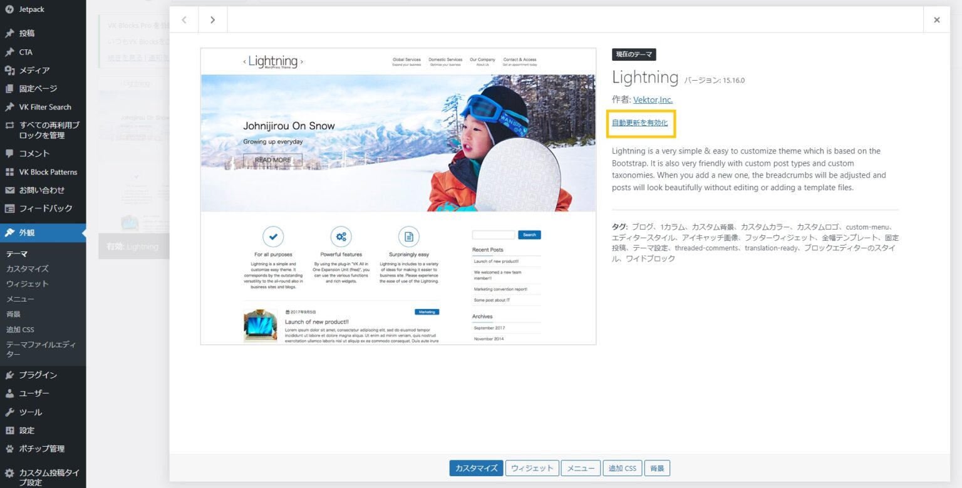Open the コメント speech bubble icon
962x488 pixels.
[11, 153]
